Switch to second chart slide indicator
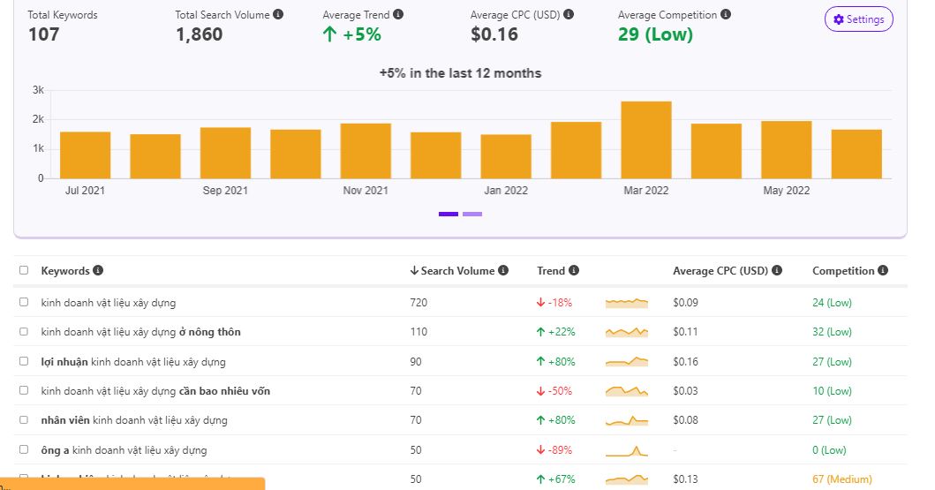Screen dimensions: 935x490 [472, 214]
